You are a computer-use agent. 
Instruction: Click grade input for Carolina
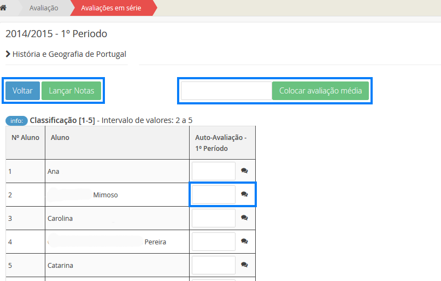tap(213, 218)
